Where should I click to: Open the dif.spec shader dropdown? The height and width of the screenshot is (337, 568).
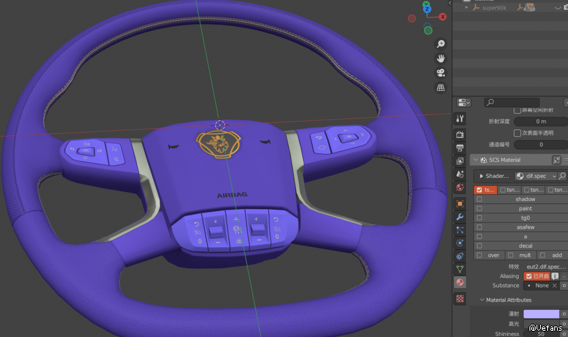click(536, 176)
